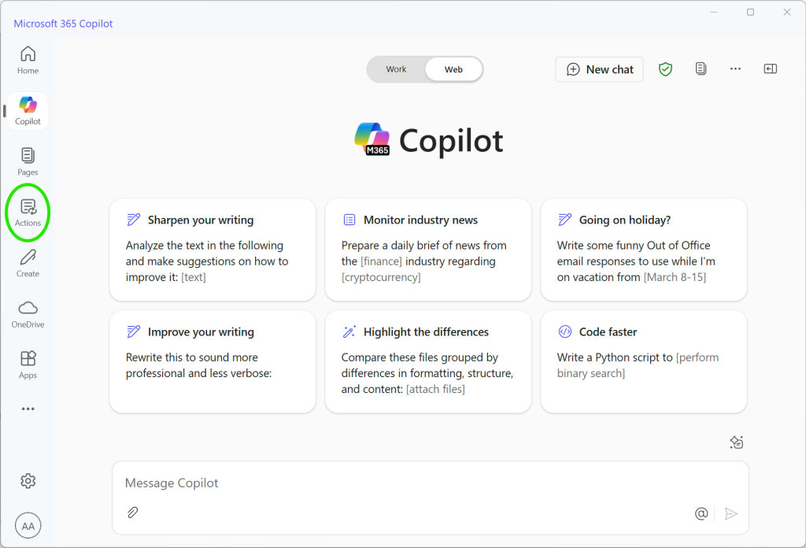Select the Monitor industry news prompt card

[x=428, y=250]
